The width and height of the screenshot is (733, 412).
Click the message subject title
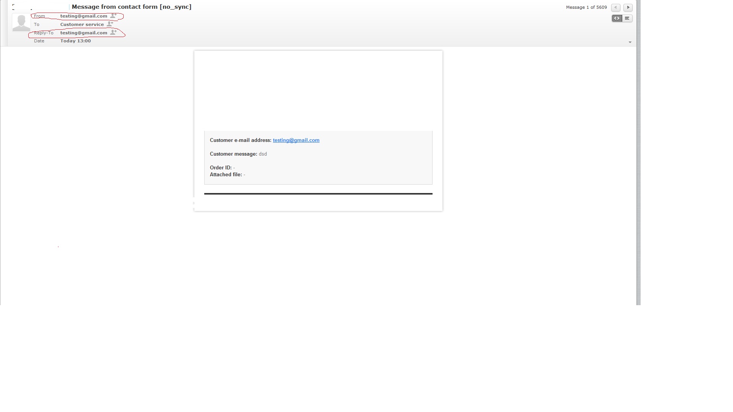pyautogui.click(x=131, y=7)
